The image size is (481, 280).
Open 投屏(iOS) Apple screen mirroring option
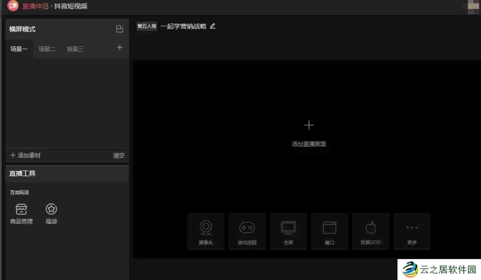(x=370, y=231)
